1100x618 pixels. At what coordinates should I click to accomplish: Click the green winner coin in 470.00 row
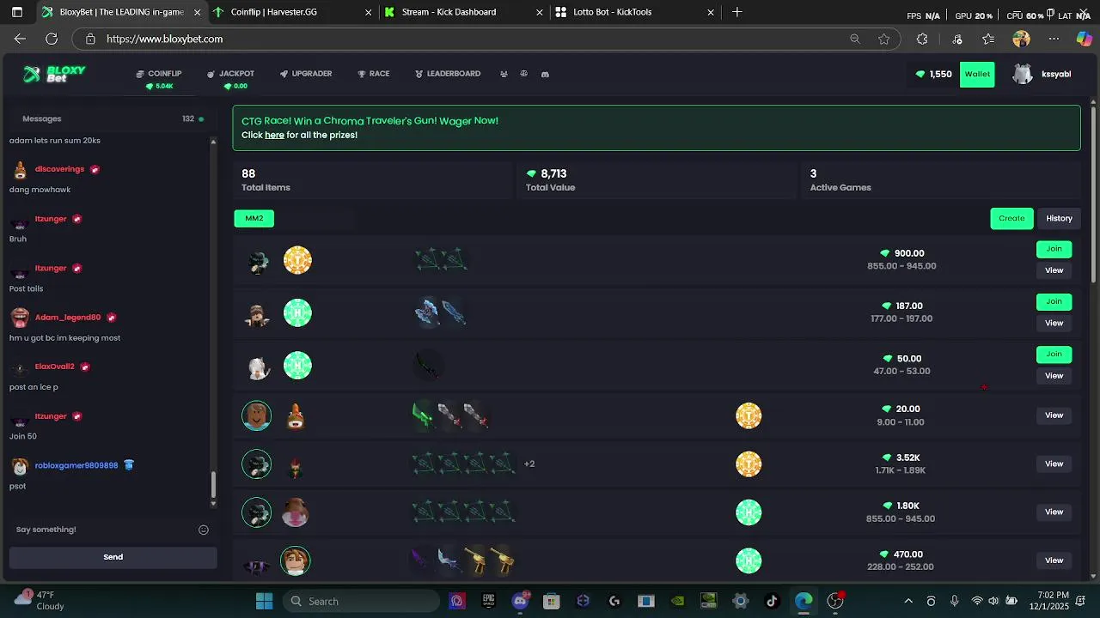coord(749,561)
